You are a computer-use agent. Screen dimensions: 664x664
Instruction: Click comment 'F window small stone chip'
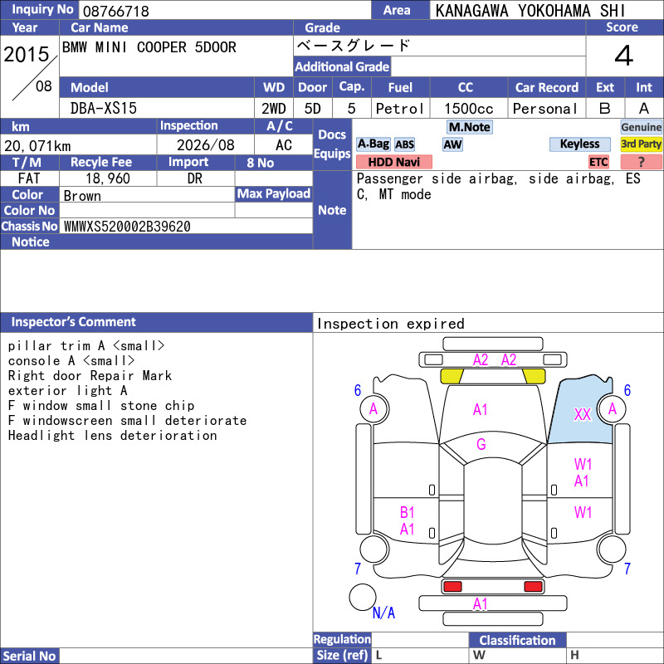[100, 406]
